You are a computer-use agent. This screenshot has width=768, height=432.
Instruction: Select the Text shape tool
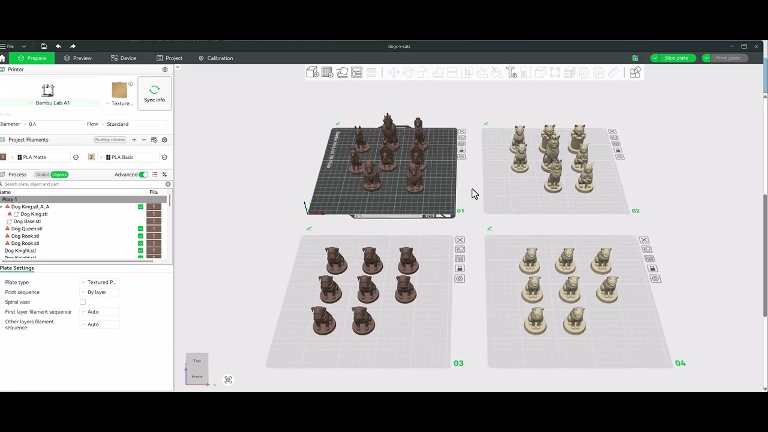[x=511, y=73]
